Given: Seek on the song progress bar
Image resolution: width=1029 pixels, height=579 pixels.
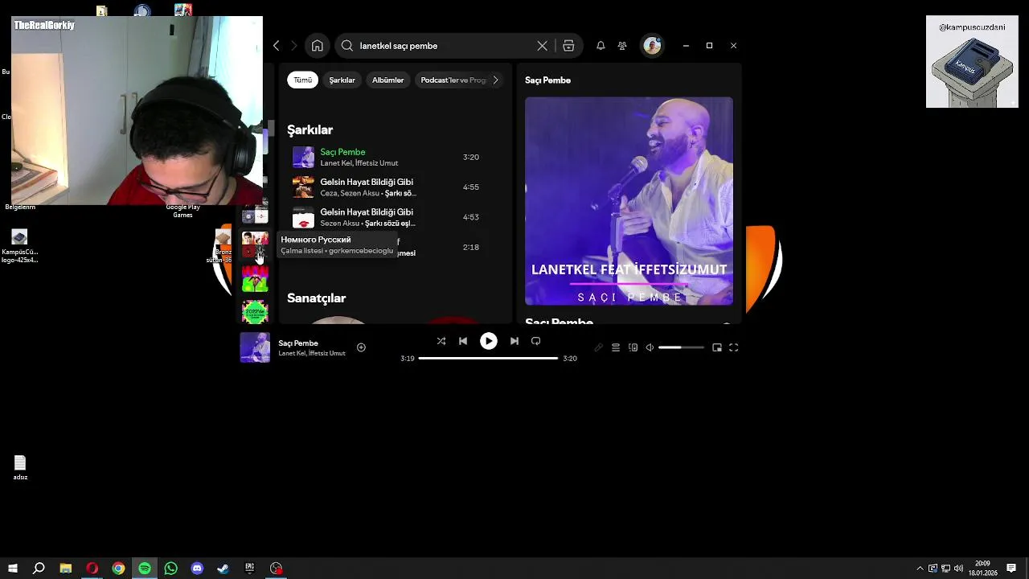Looking at the screenshot, I should coord(489,358).
